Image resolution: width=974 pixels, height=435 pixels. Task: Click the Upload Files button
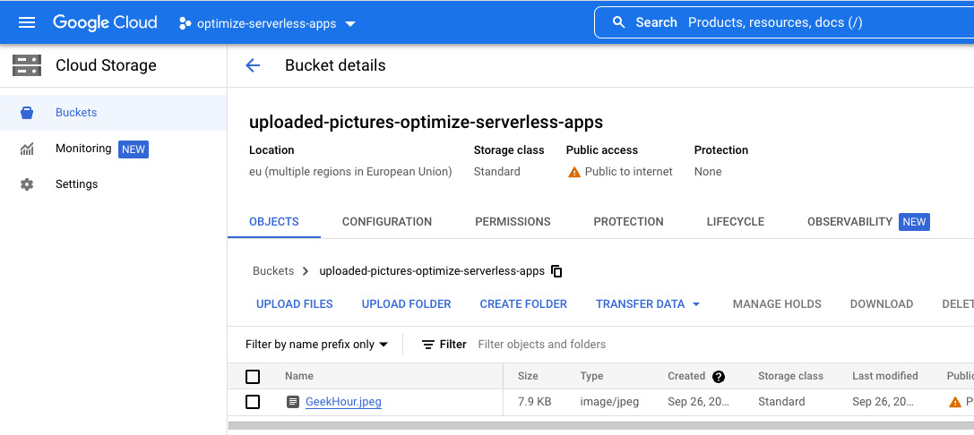click(294, 304)
